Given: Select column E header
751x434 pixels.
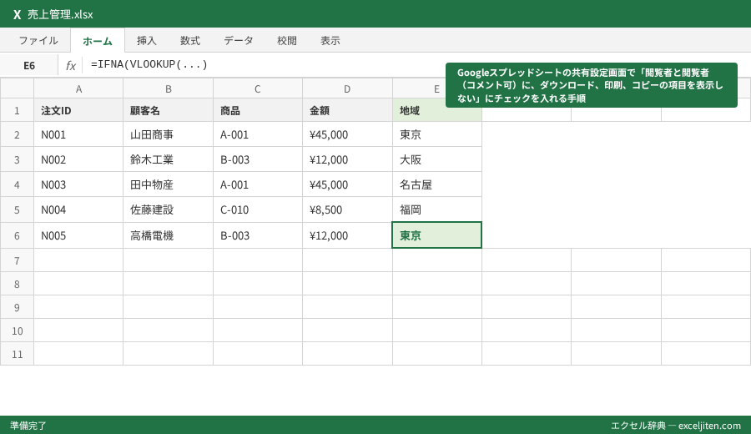Looking at the screenshot, I should (x=436, y=88).
